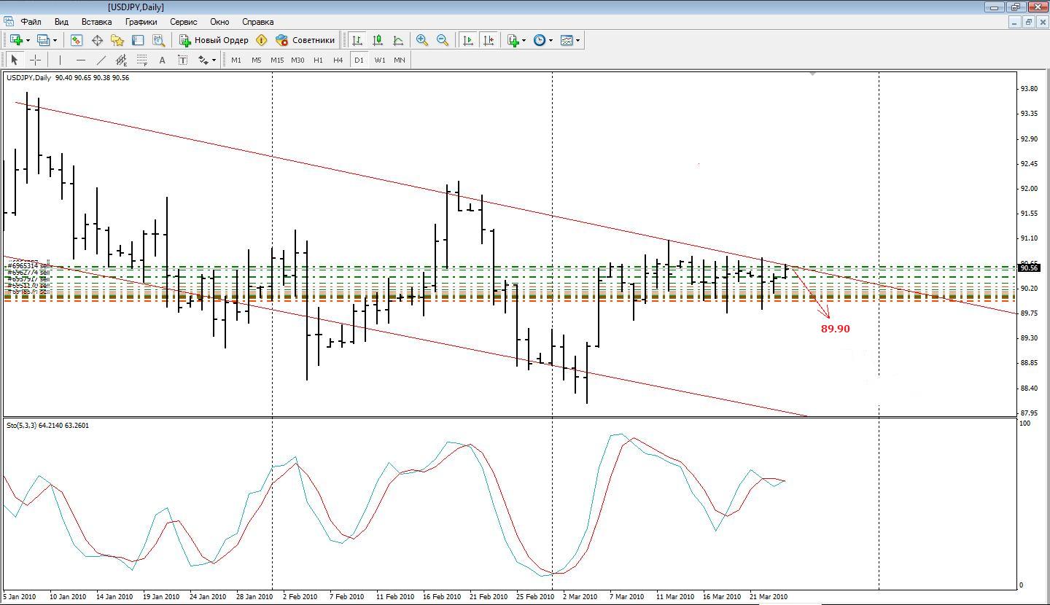Open the Templates icon

[x=567, y=40]
